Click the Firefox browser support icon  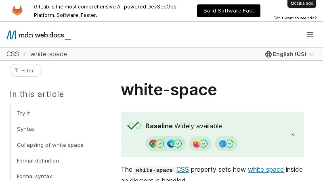197,144
